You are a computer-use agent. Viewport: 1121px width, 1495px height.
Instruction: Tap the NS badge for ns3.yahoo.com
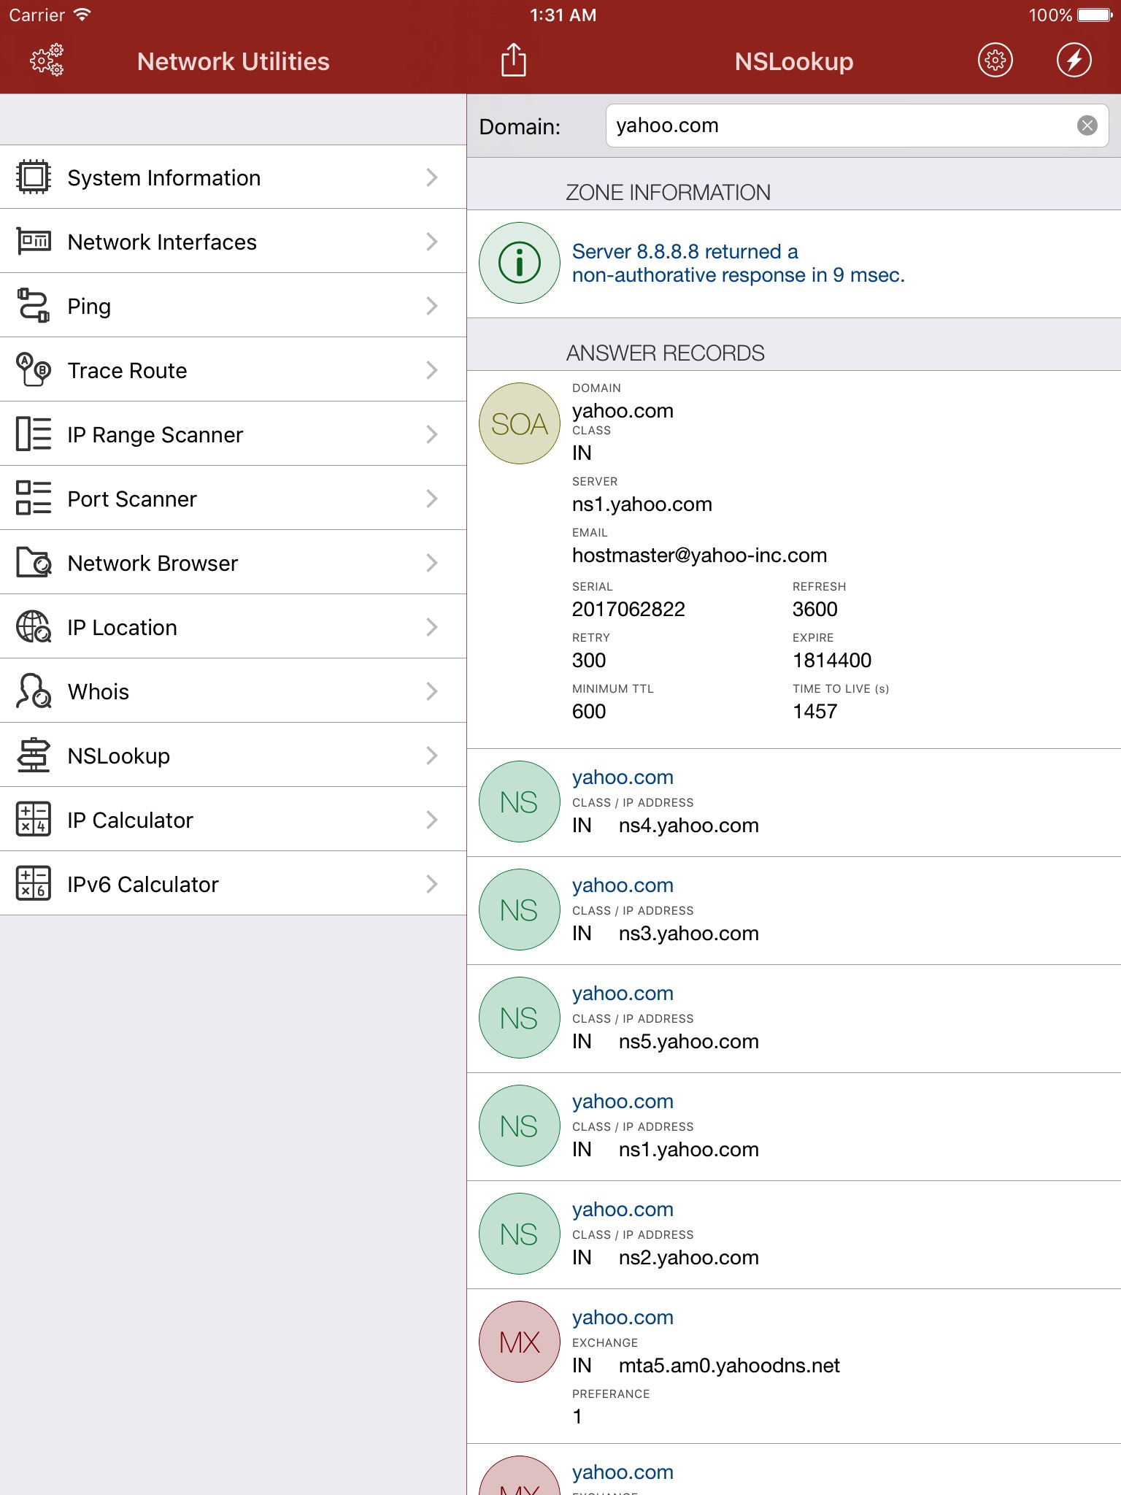pyautogui.click(x=520, y=910)
